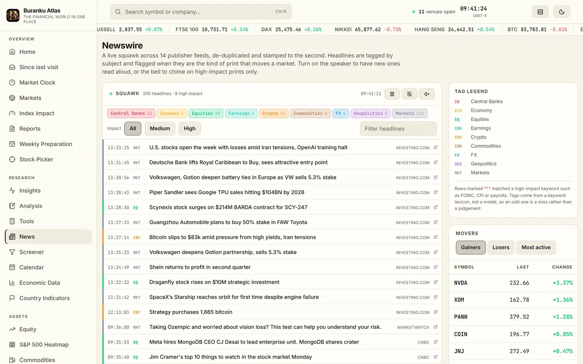Select Medium impact filter
The image size is (583, 364).
(160, 128)
